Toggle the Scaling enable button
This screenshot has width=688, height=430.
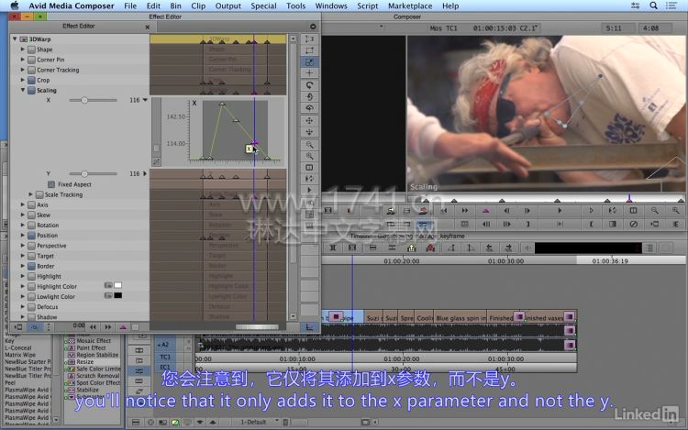click(31, 90)
